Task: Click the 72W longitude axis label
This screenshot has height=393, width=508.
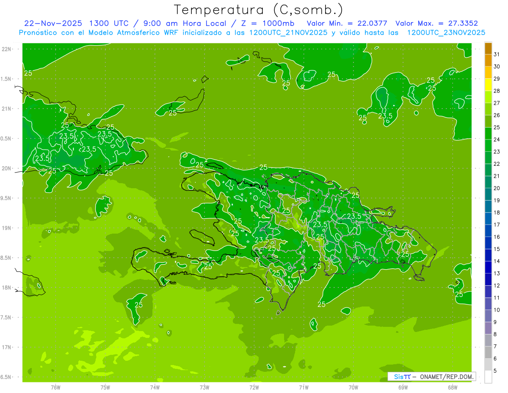Action: point(254,387)
